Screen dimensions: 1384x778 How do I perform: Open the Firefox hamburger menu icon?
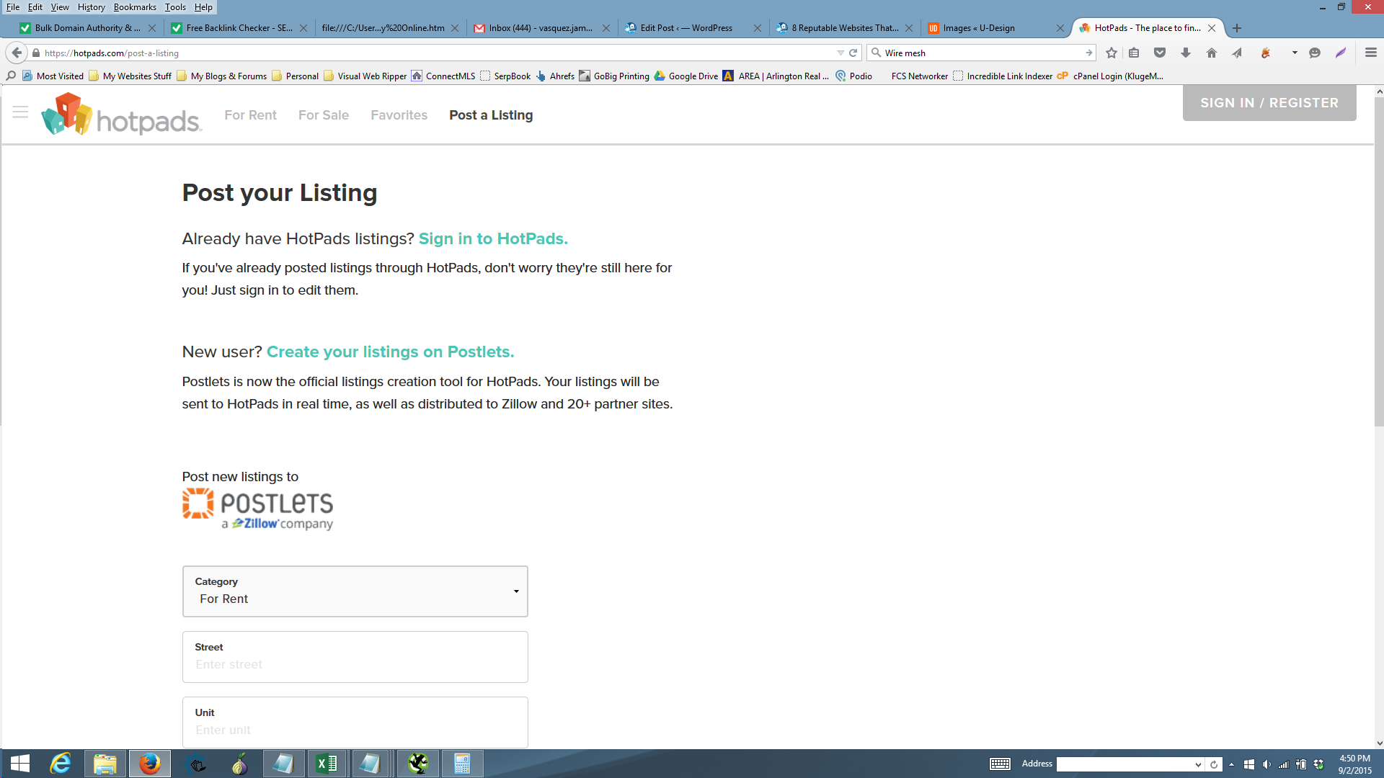pos(1371,53)
